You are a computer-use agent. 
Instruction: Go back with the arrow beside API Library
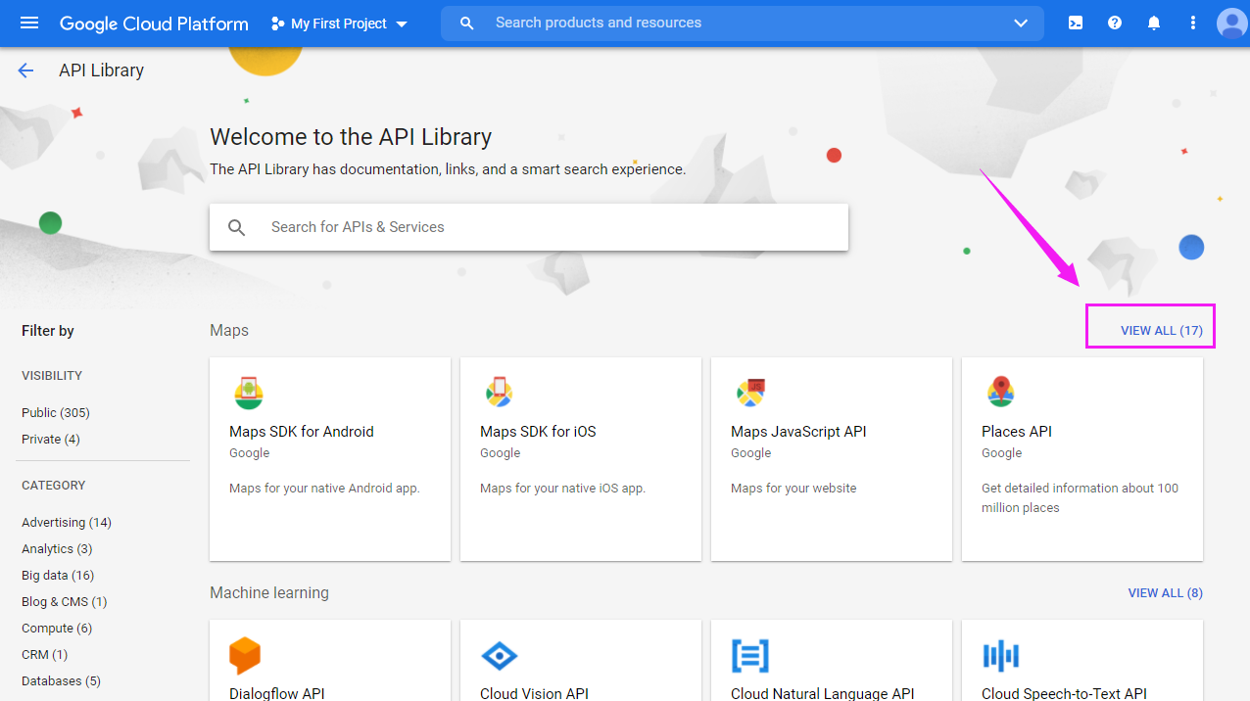[x=25, y=70]
